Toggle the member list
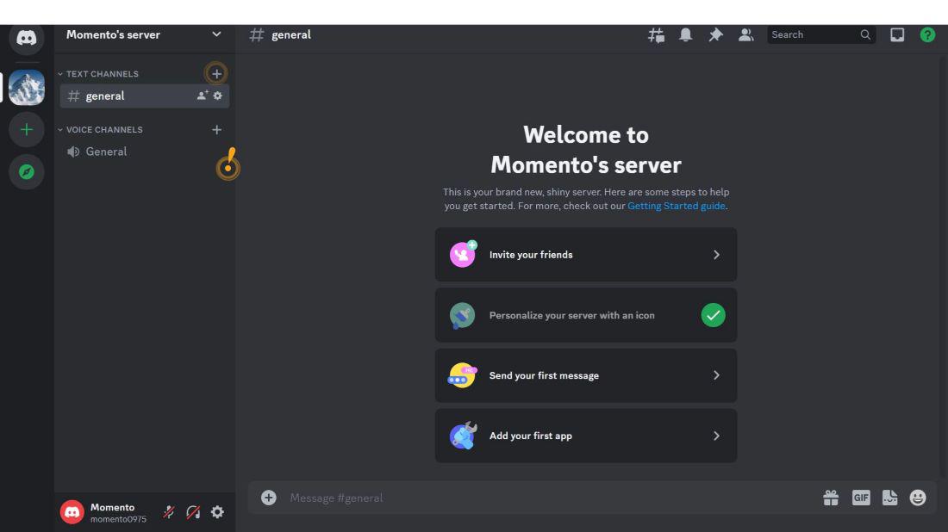 click(x=745, y=35)
